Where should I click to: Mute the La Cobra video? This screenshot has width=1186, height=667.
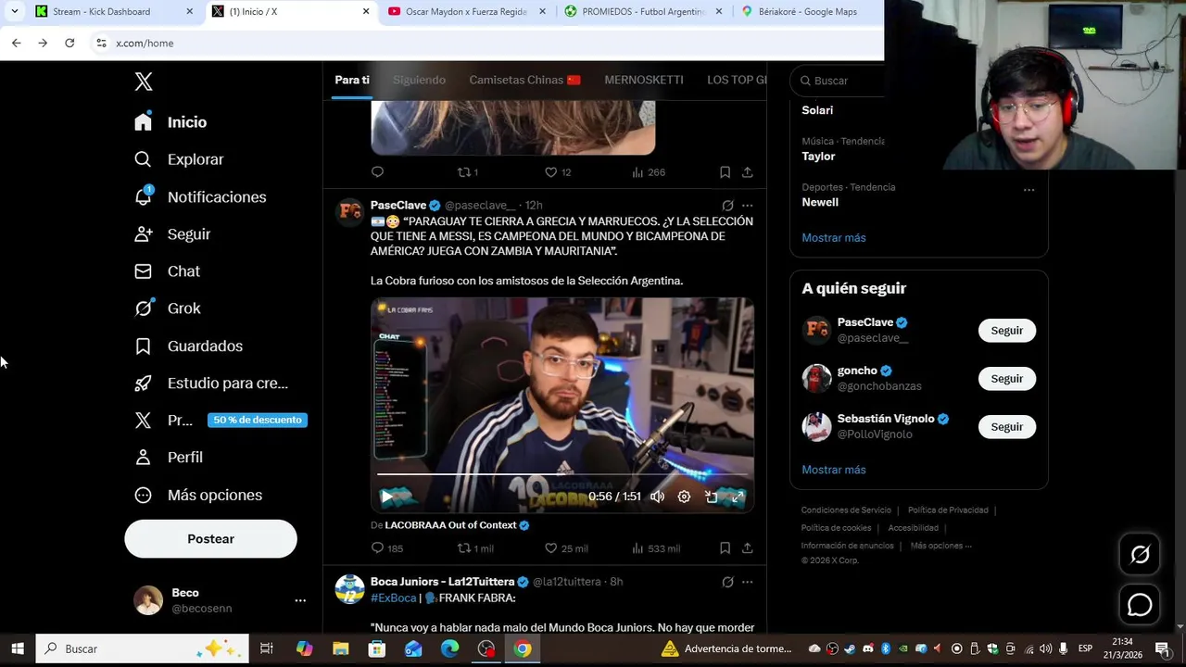[657, 497]
